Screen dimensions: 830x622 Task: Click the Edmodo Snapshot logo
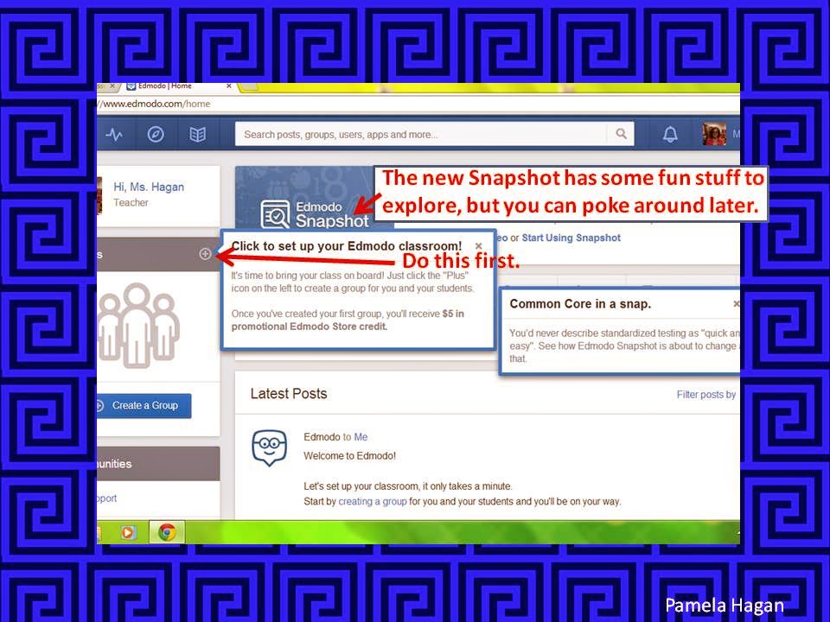click(x=315, y=213)
